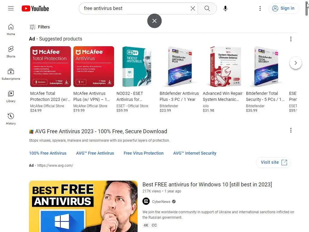Viewport: 309px width, 232px height.
Task: Open the Library sidebar item
Action: tap(11, 96)
